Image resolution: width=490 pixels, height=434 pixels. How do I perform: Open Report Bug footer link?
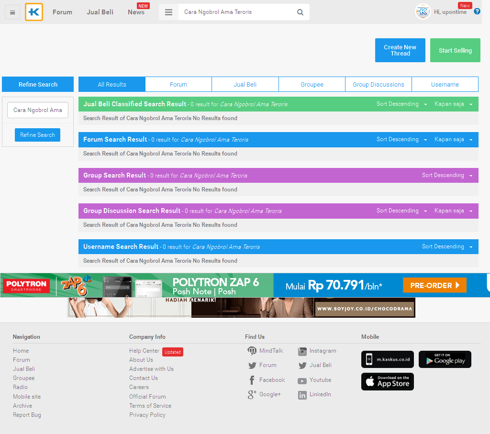pos(27,415)
